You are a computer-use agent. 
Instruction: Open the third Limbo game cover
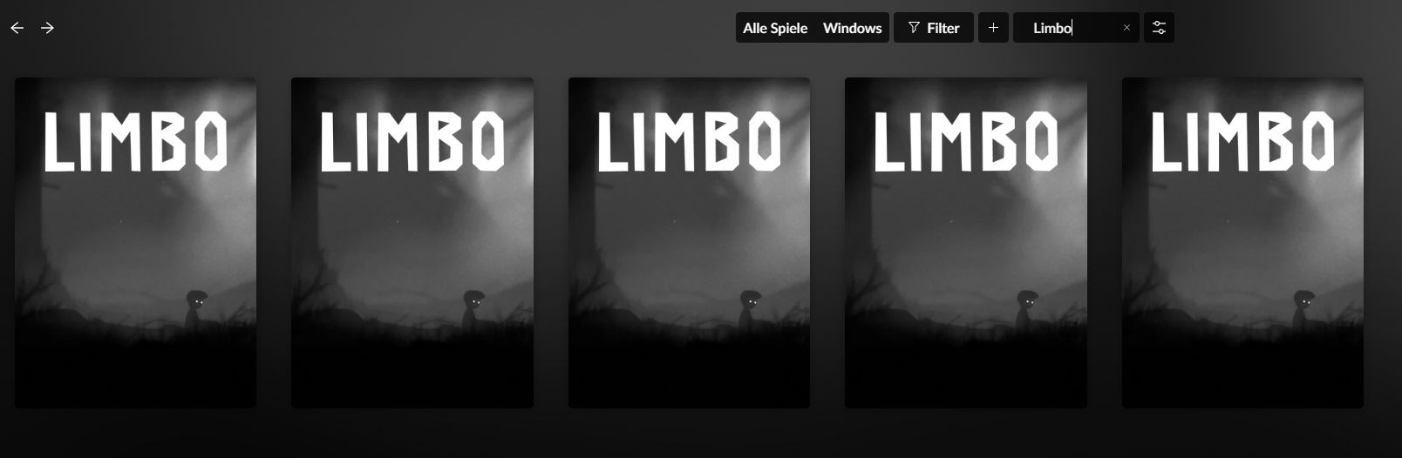click(689, 243)
